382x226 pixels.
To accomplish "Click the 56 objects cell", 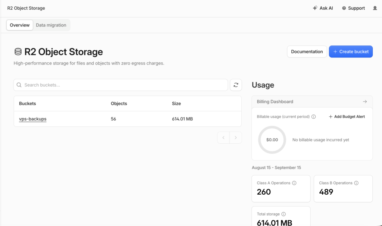I will [x=113, y=119].
